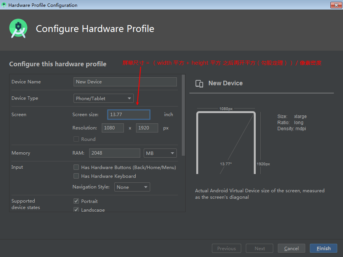The width and height of the screenshot is (343, 257).
Task: Toggle the Round screen checkbox
Action: [76, 139]
